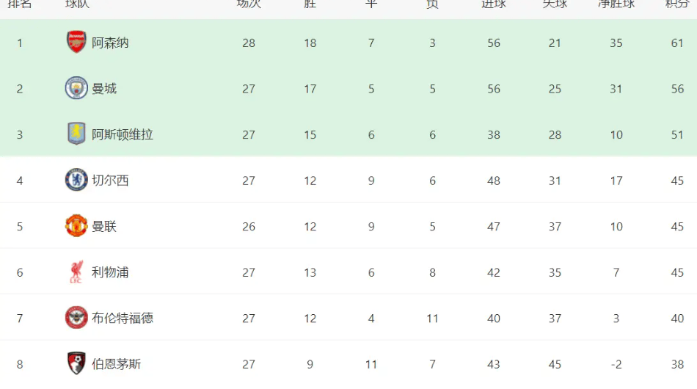Click the Liverpool club crest icon
This screenshot has height=389, width=697.
(x=76, y=272)
